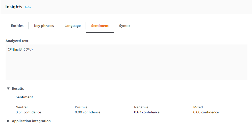This screenshot has width=252, height=134.
Task: Switch to the Key phrases tab
Action: [x=44, y=26]
